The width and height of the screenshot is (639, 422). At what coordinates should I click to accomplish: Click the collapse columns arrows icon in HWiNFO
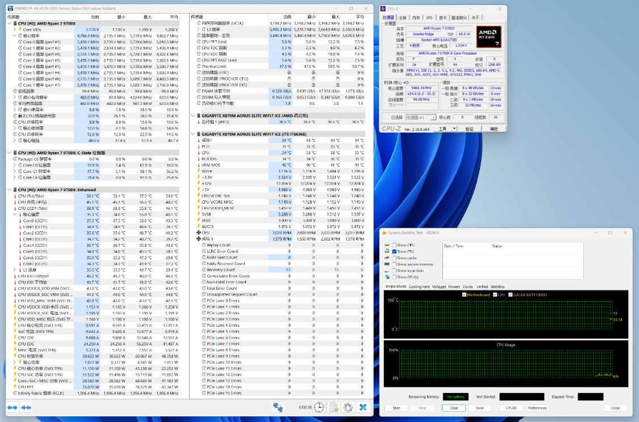click(26, 407)
